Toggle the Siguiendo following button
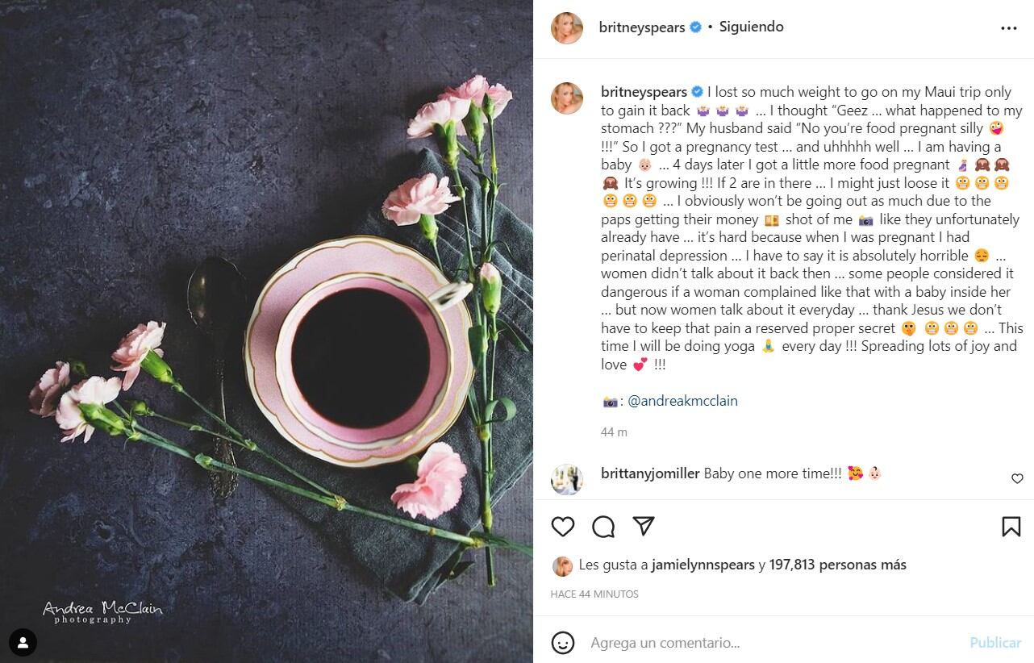The image size is (1034, 663). tap(751, 27)
